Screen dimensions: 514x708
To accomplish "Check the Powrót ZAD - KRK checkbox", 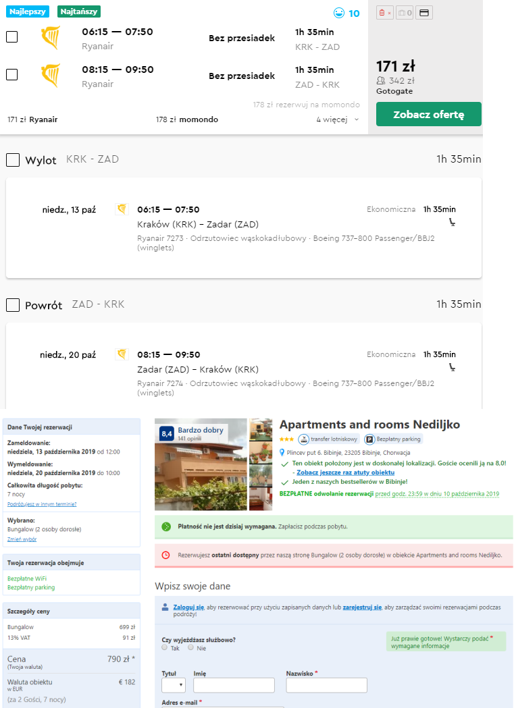I will pos(13,305).
